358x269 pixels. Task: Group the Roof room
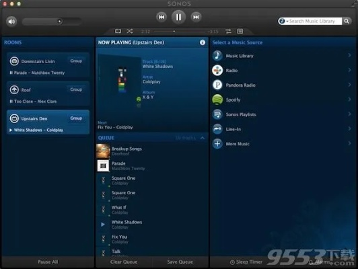coord(76,89)
